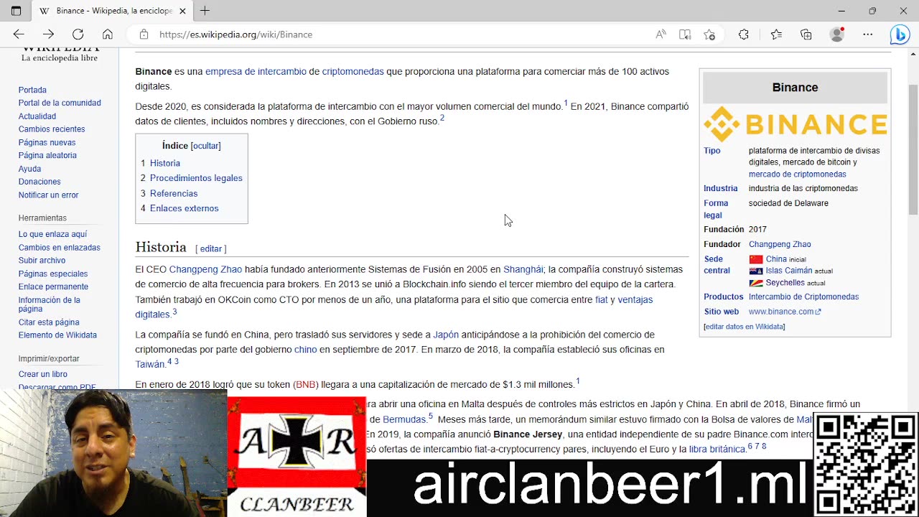Image resolution: width=919 pixels, height=517 pixels.
Task: Open Islas Caimán infobox link
Action: pyautogui.click(x=789, y=271)
